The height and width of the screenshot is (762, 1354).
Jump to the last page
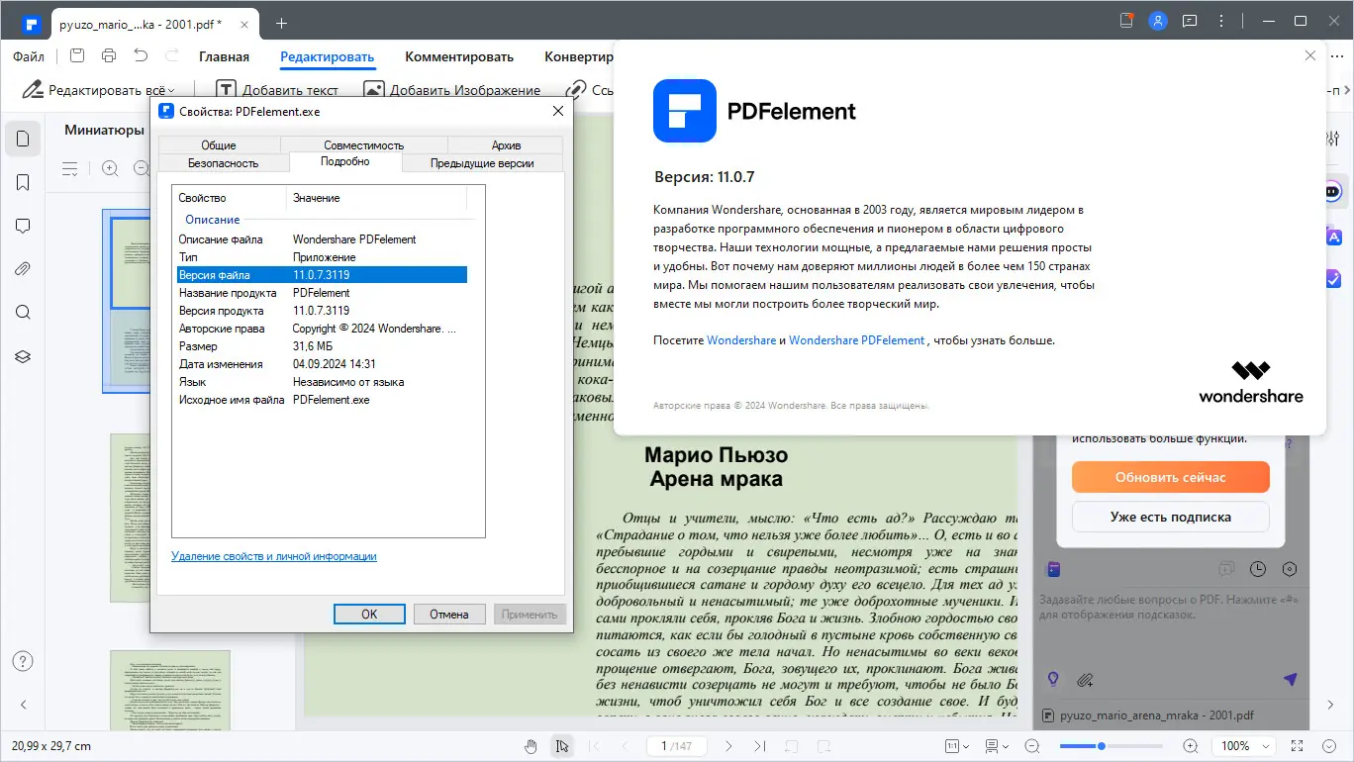click(759, 745)
